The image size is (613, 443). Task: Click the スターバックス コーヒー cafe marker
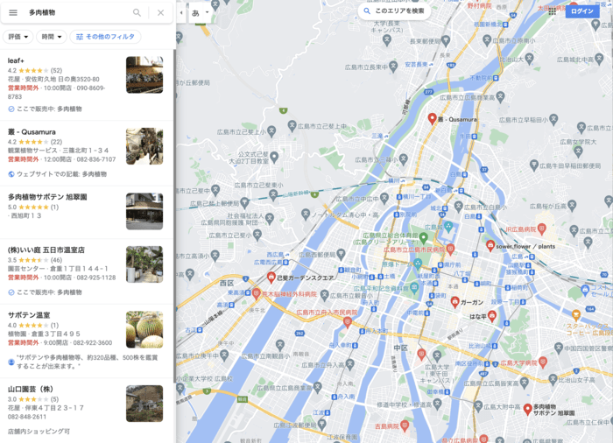pyautogui.click(x=576, y=314)
